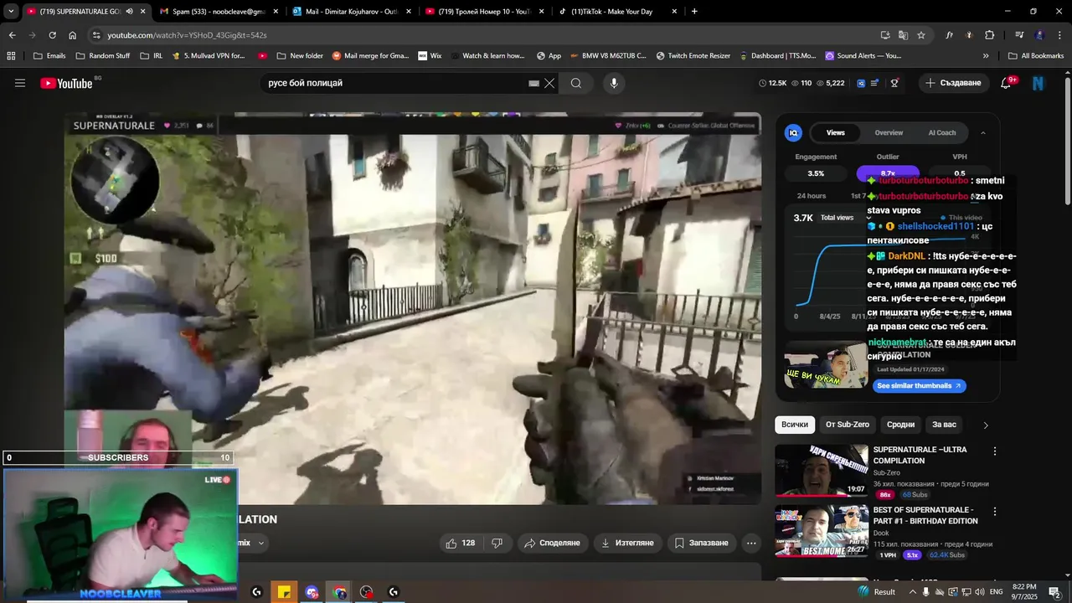This screenshot has width=1072, height=603.
Task: Open the vidIQ trophy icon
Action: pyautogui.click(x=894, y=83)
